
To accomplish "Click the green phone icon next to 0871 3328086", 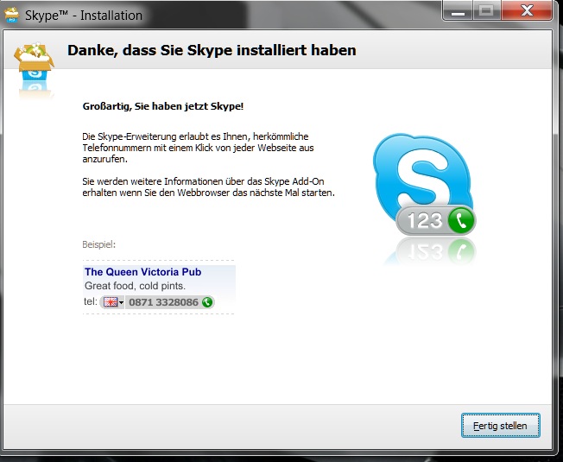I will pos(207,302).
